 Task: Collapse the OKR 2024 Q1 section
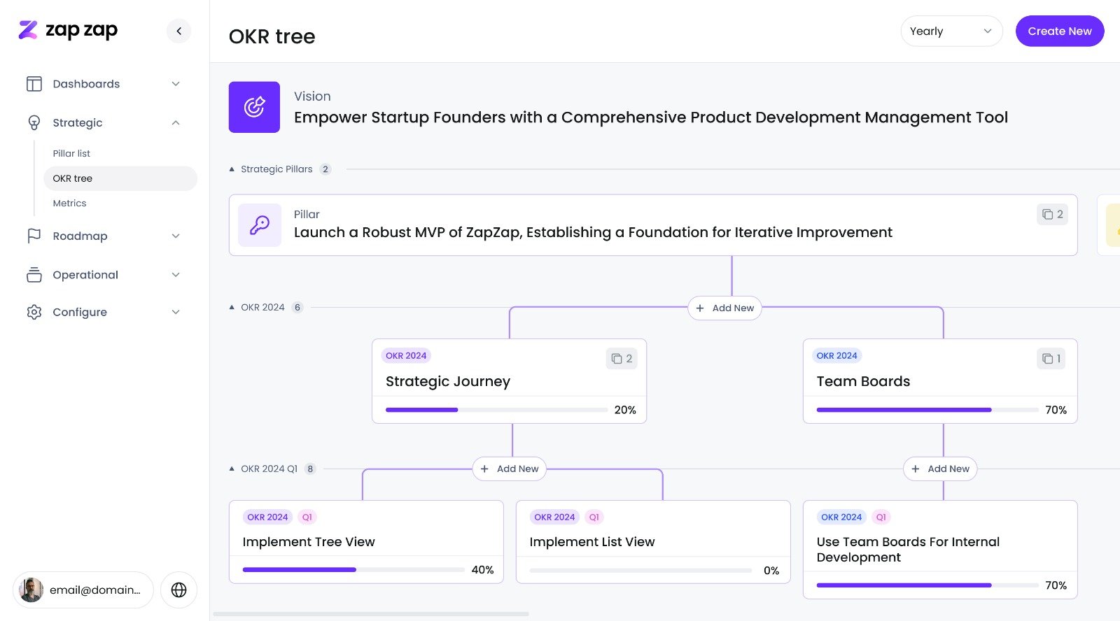pyautogui.click(x=232, y=469)
